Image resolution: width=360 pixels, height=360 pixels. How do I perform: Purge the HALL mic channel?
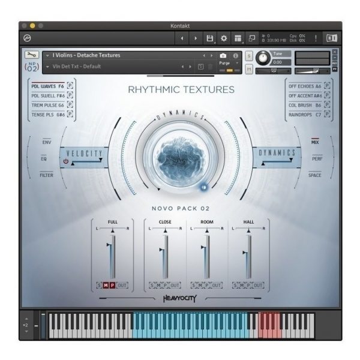[x=248, y=286]
